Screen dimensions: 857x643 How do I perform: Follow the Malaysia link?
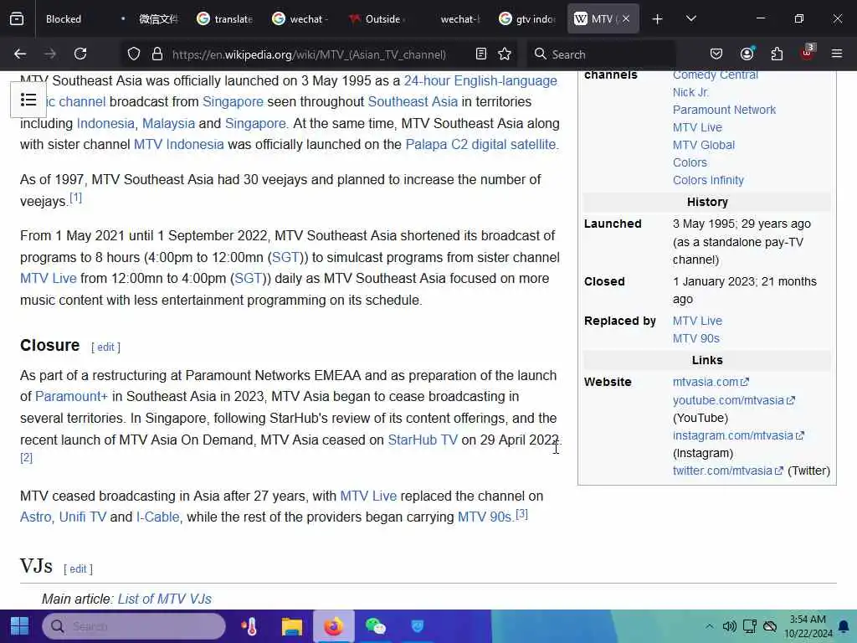[x=168, y=124]
